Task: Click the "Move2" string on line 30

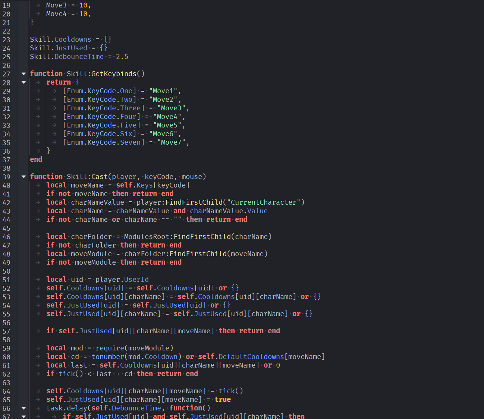Action: [163, 100]
